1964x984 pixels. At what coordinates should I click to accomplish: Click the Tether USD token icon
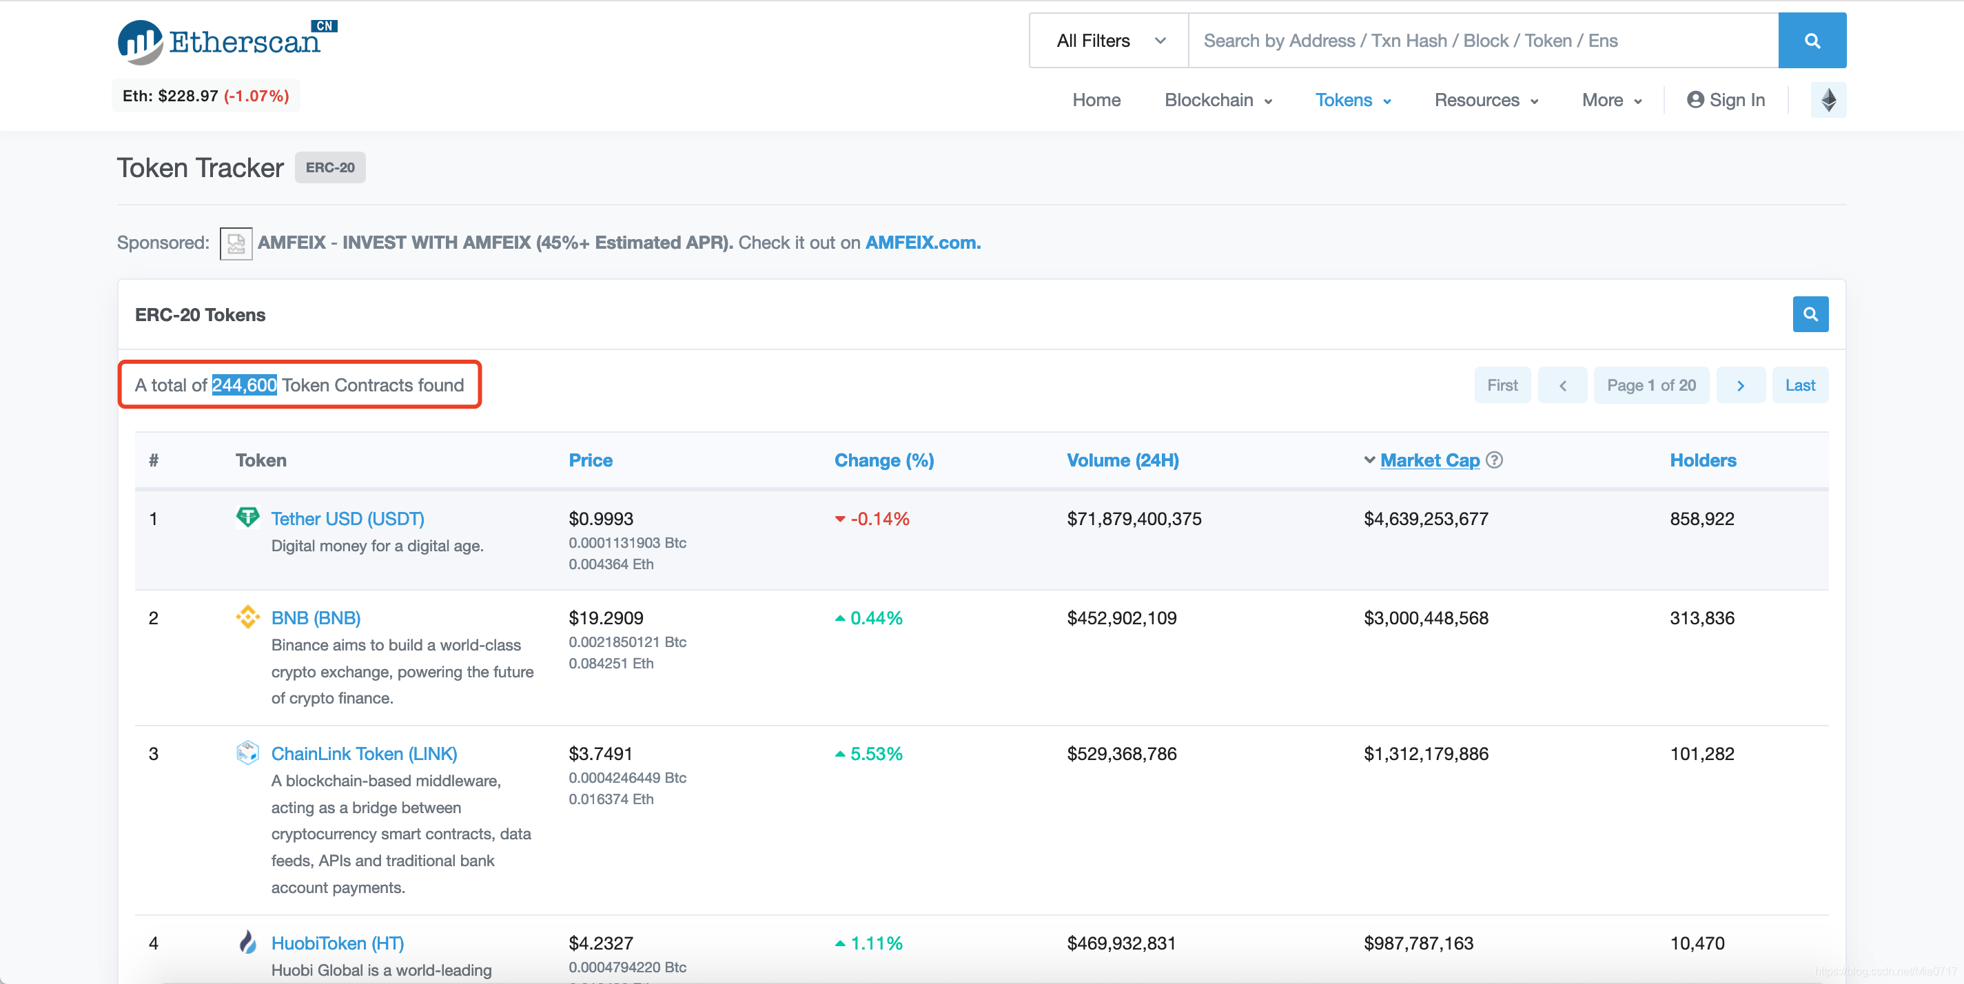click(x=247, y=517)
